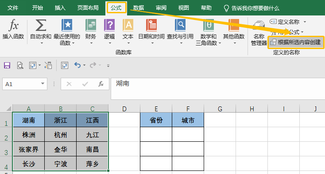Expand the Logical (逻辑) dropdown arrow
The height and width of the screenshot is (174, 325).
(x=110, y=43)
